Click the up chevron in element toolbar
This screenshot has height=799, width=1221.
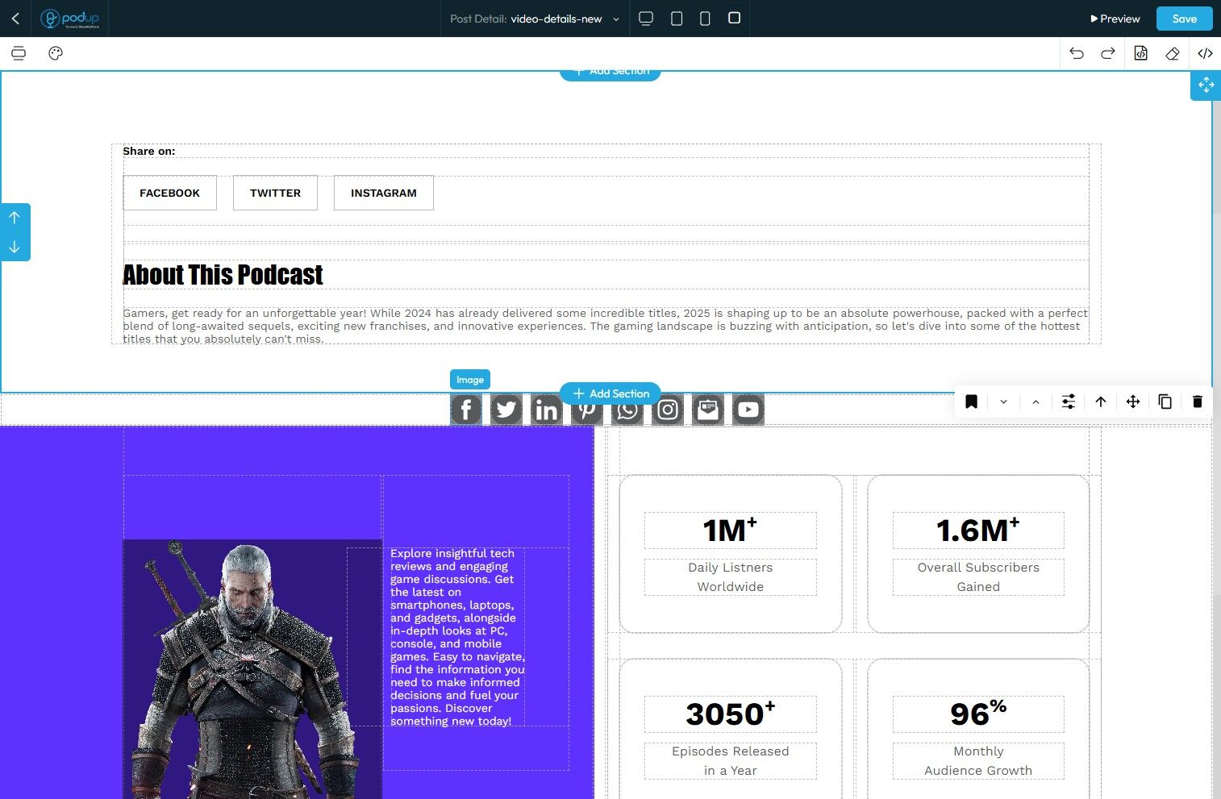(x=1036, y=402)
